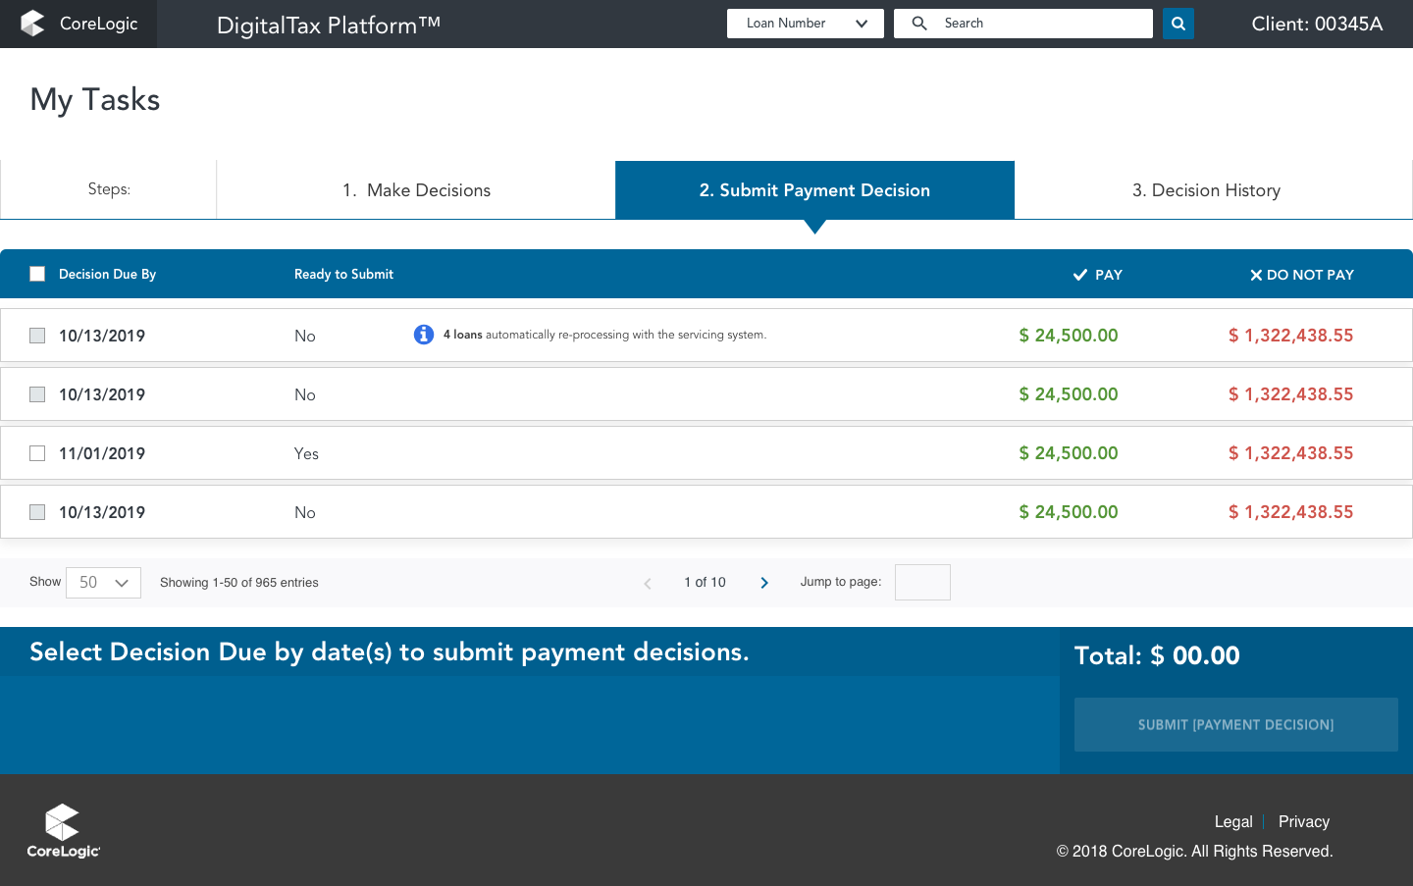
Task: Click the Client: 00345A label
Action: pos(1317,24)
